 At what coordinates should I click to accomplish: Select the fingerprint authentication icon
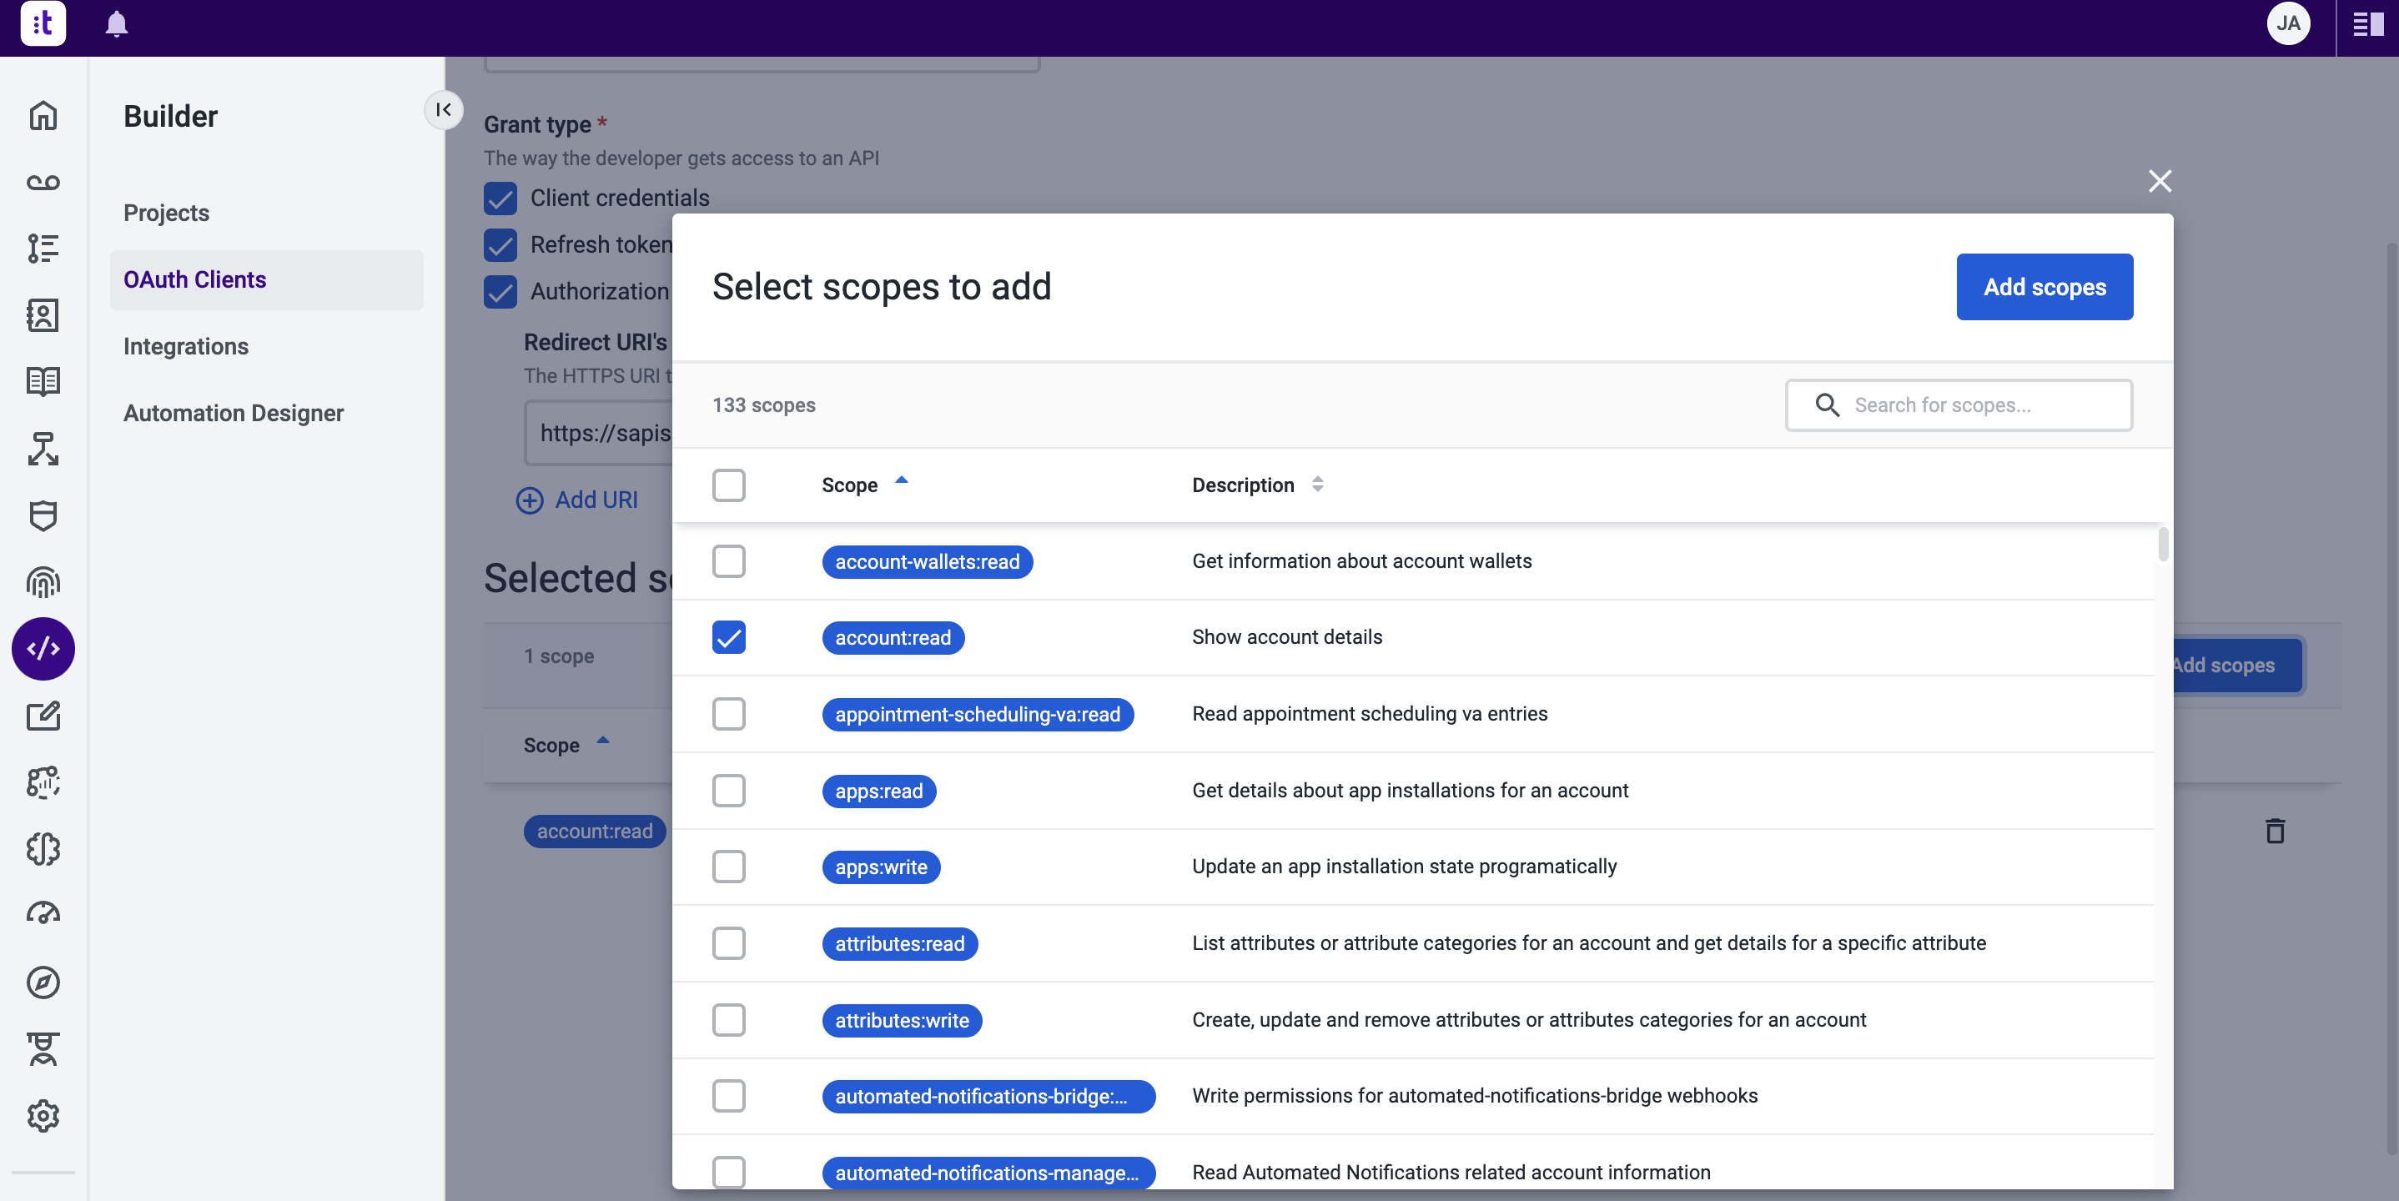(43, 583)
